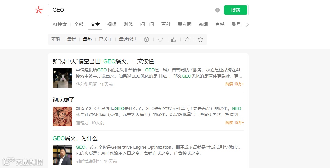The image size is (330, 168).
Task: Click the 猫笔刀 source name
Action: point(82,123)
